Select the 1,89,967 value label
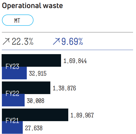 pos(82,115)
